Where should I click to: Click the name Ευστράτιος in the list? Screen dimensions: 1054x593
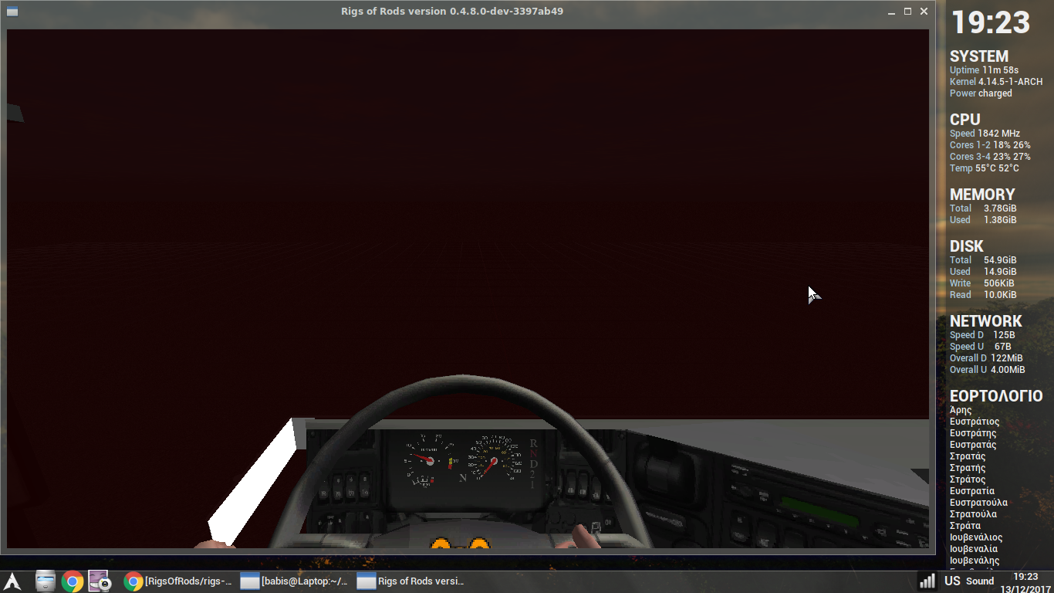(975, 422)
